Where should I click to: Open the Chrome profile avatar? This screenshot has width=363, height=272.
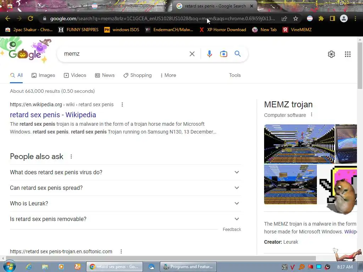point(344,18)
